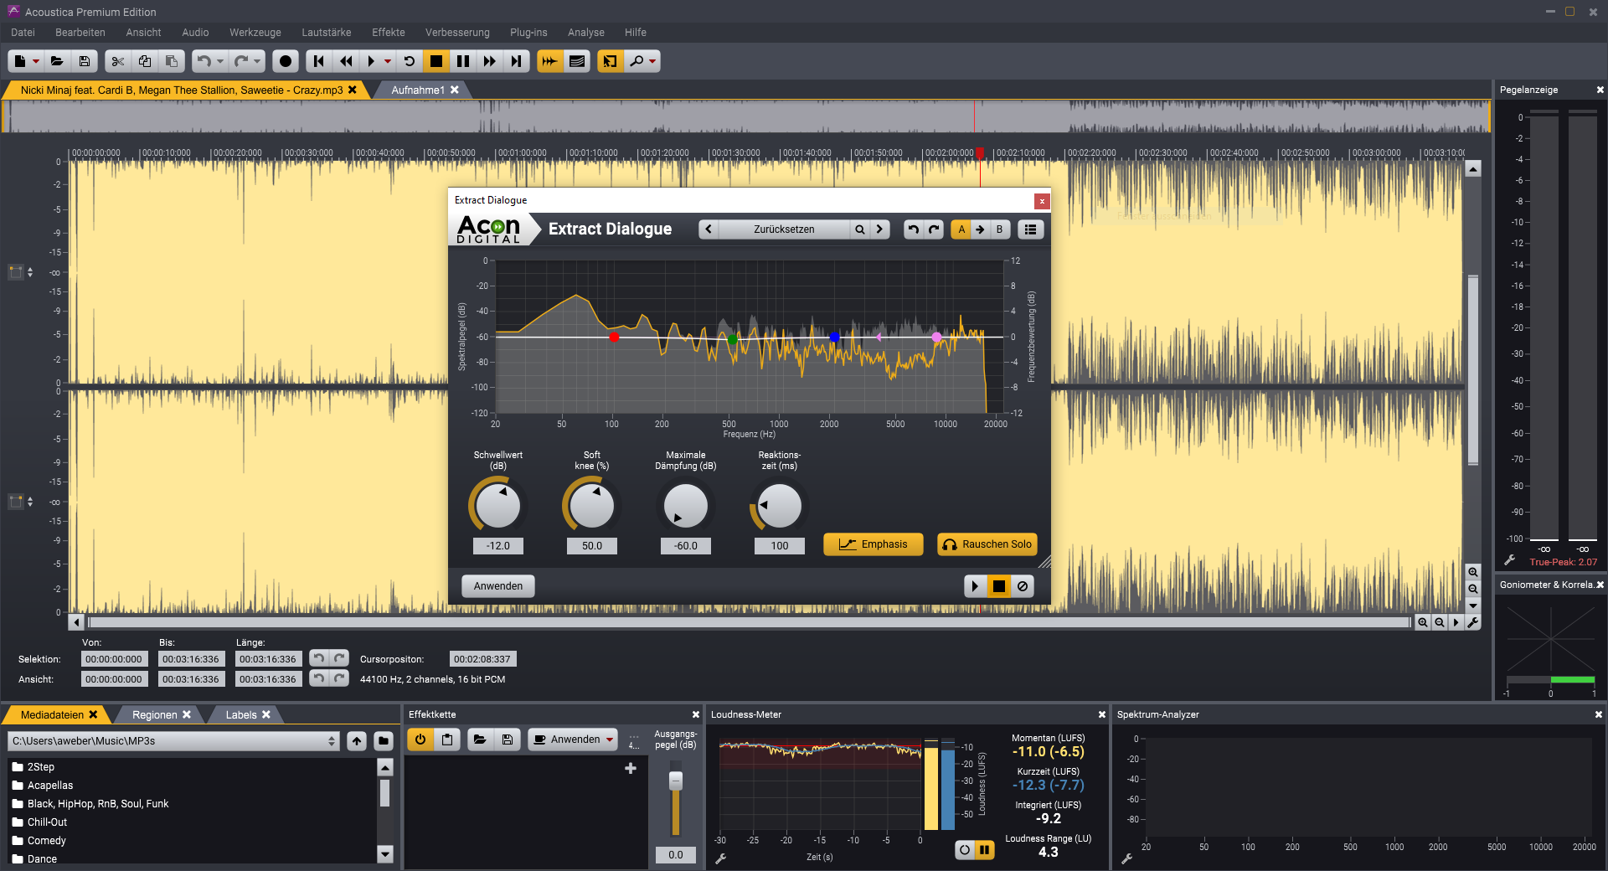This screenshot has width=1608, height=871.
Task: Switch to the spectrogram view icon
Action: [x=577, y=61]
